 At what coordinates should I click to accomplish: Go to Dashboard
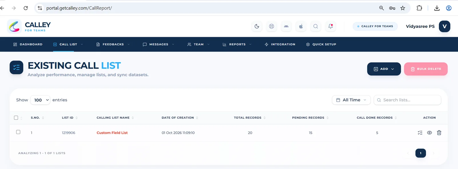(x=28, y=44)
